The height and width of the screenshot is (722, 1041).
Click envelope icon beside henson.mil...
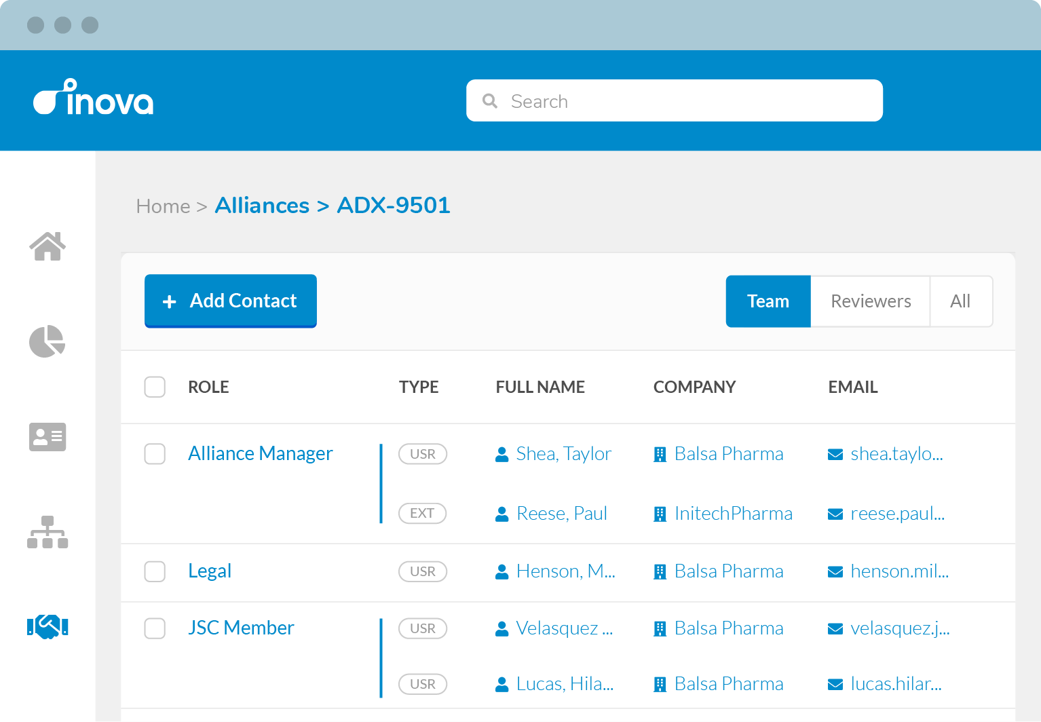click(835, 572)
